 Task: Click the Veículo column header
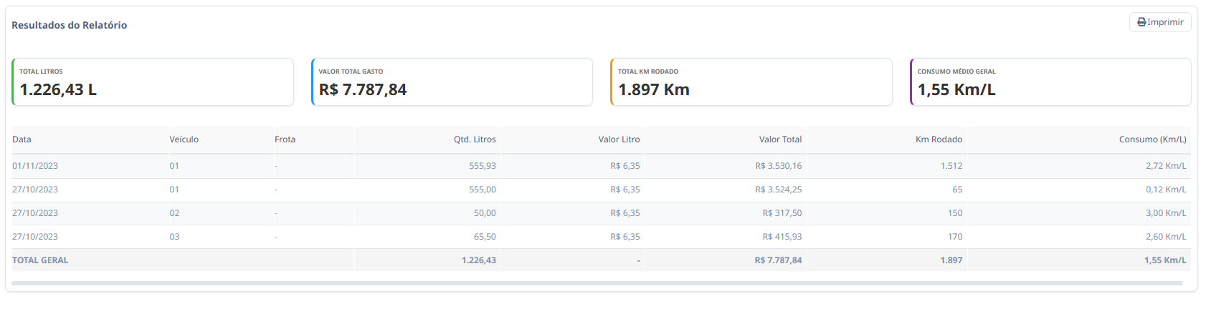click(x=184, y=139)
